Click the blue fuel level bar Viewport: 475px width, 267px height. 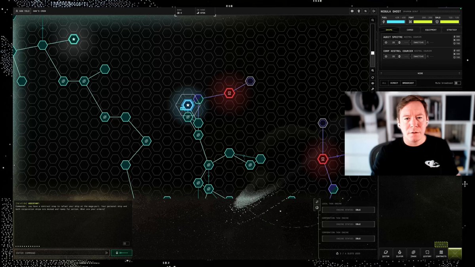click(x=396, y=22)
